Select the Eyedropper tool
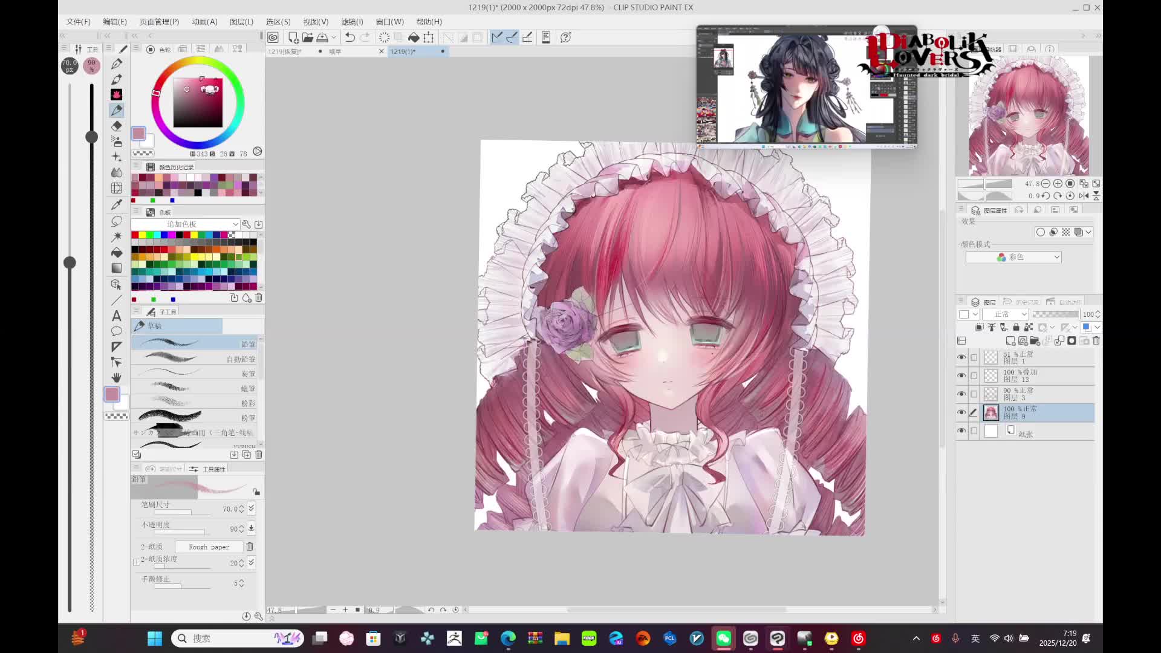Screen dimensions: 1161x653 [x=117, y=204]
